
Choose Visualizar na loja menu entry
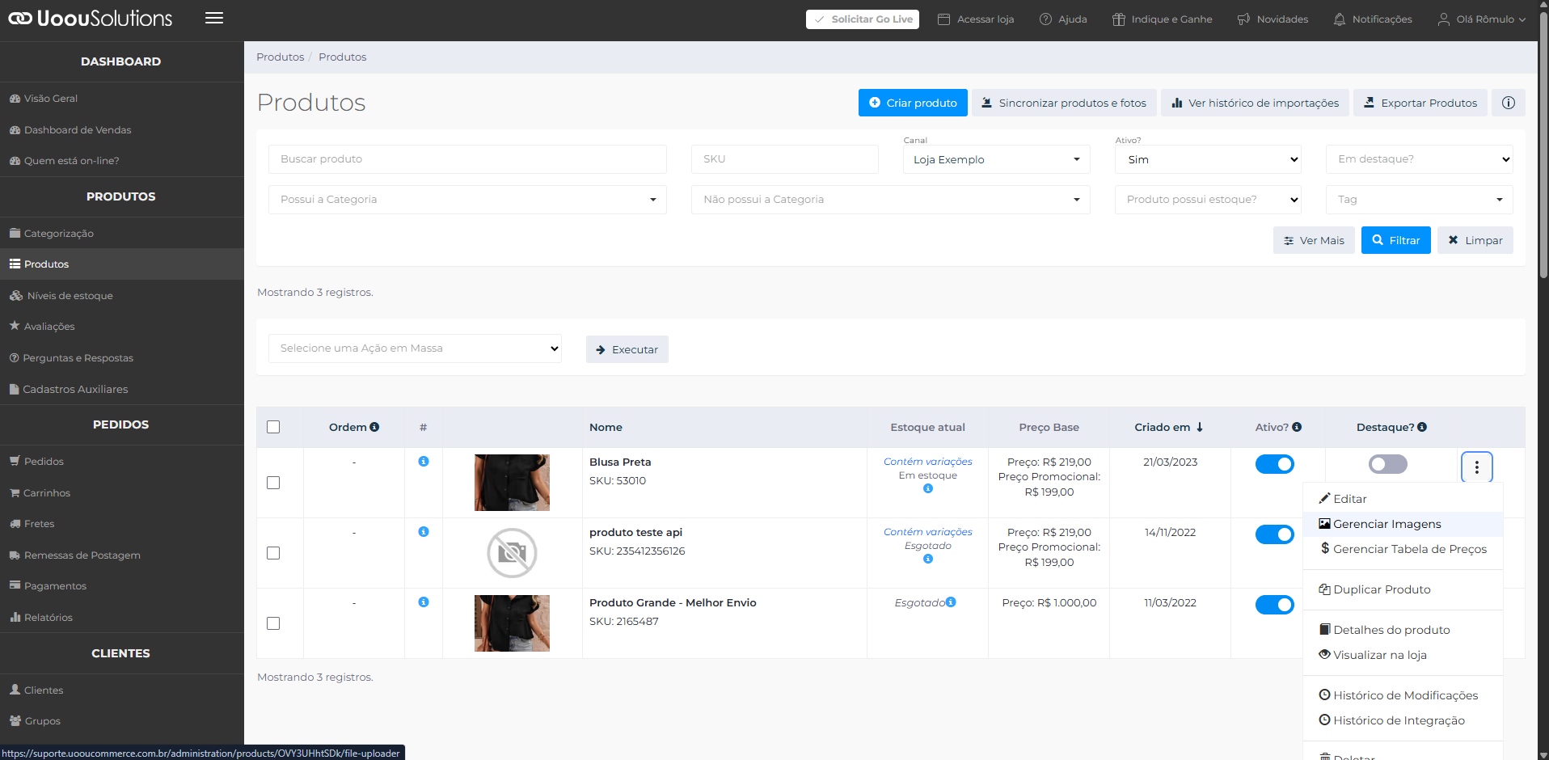click(x=1403, y=655)
